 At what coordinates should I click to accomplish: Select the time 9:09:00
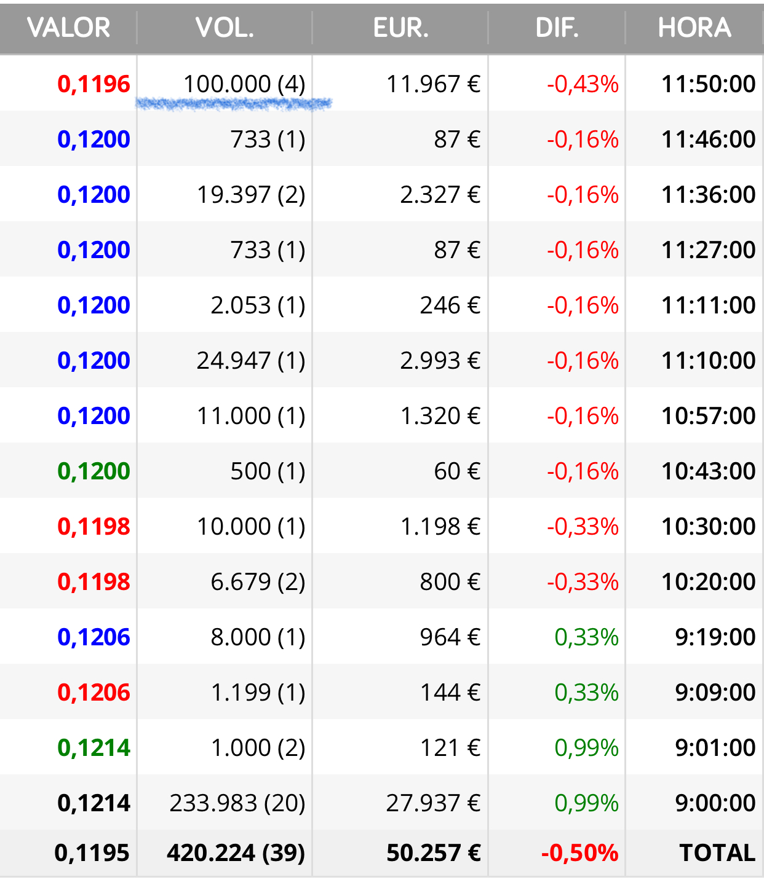coord(715,693)
